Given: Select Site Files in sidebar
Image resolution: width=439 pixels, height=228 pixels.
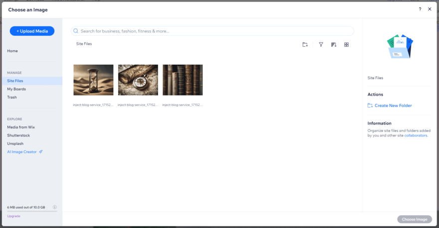Looking at the screenshot, I should 32,81.
